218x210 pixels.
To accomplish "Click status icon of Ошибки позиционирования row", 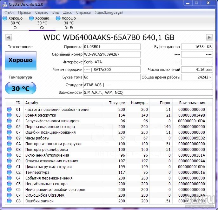I will [x=9, y=132].
